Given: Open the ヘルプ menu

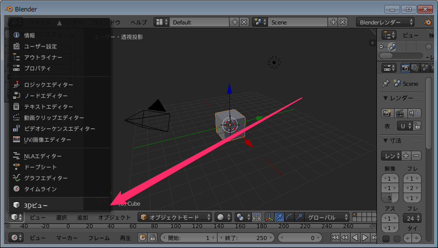Looking at the screenshot, I should click(138, 22).
